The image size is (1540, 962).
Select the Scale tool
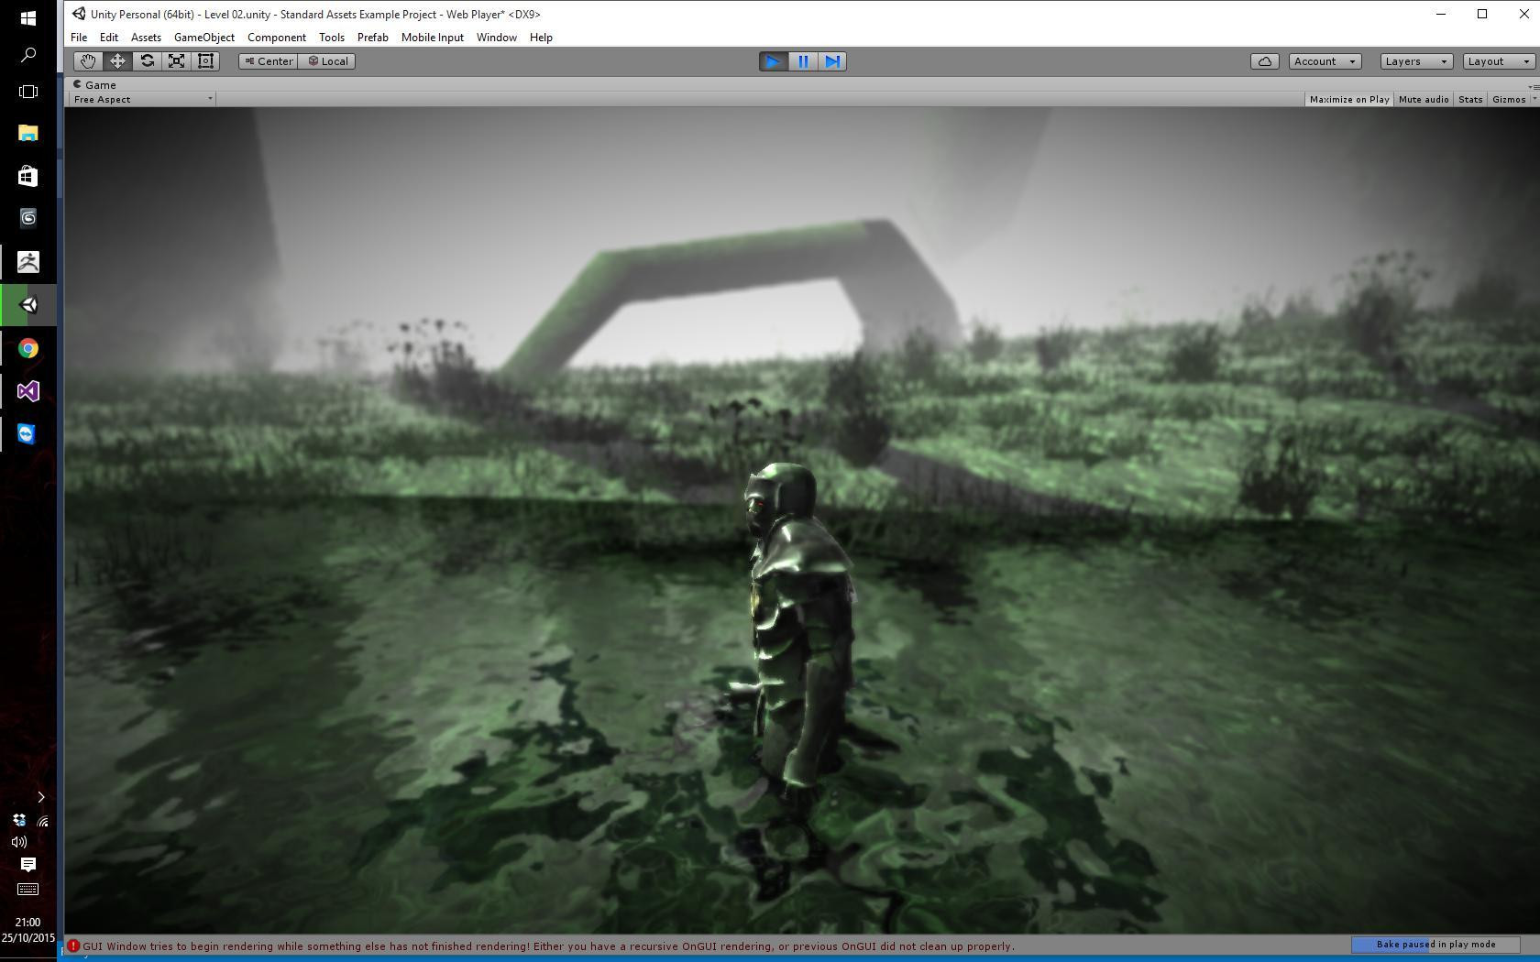coord(176,61)
